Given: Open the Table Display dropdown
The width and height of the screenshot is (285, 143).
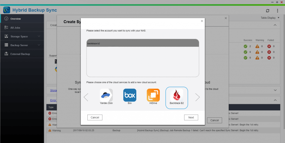Looking at the screenshot, I should (270, 18).
